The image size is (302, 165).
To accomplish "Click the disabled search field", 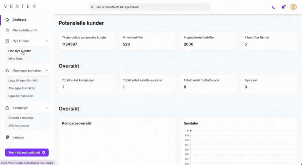I will click(x=150, y=7).
